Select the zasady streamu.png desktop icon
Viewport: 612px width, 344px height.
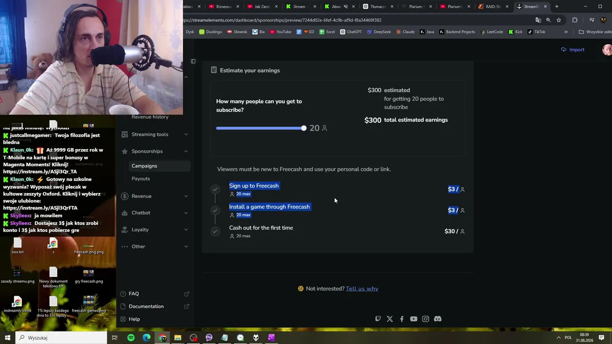click(18, 275)
